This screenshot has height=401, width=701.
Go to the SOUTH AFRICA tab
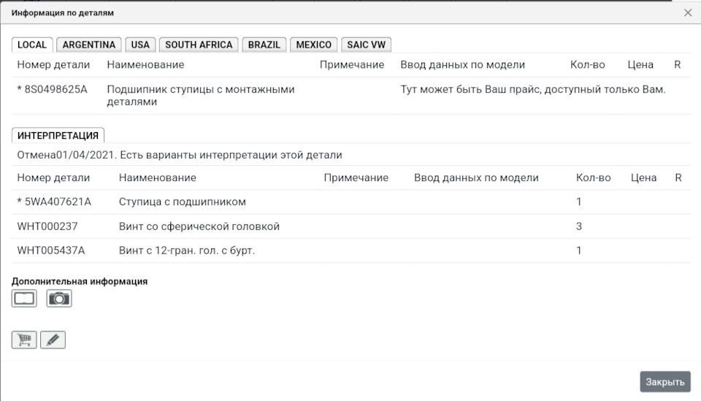(199, 45)
